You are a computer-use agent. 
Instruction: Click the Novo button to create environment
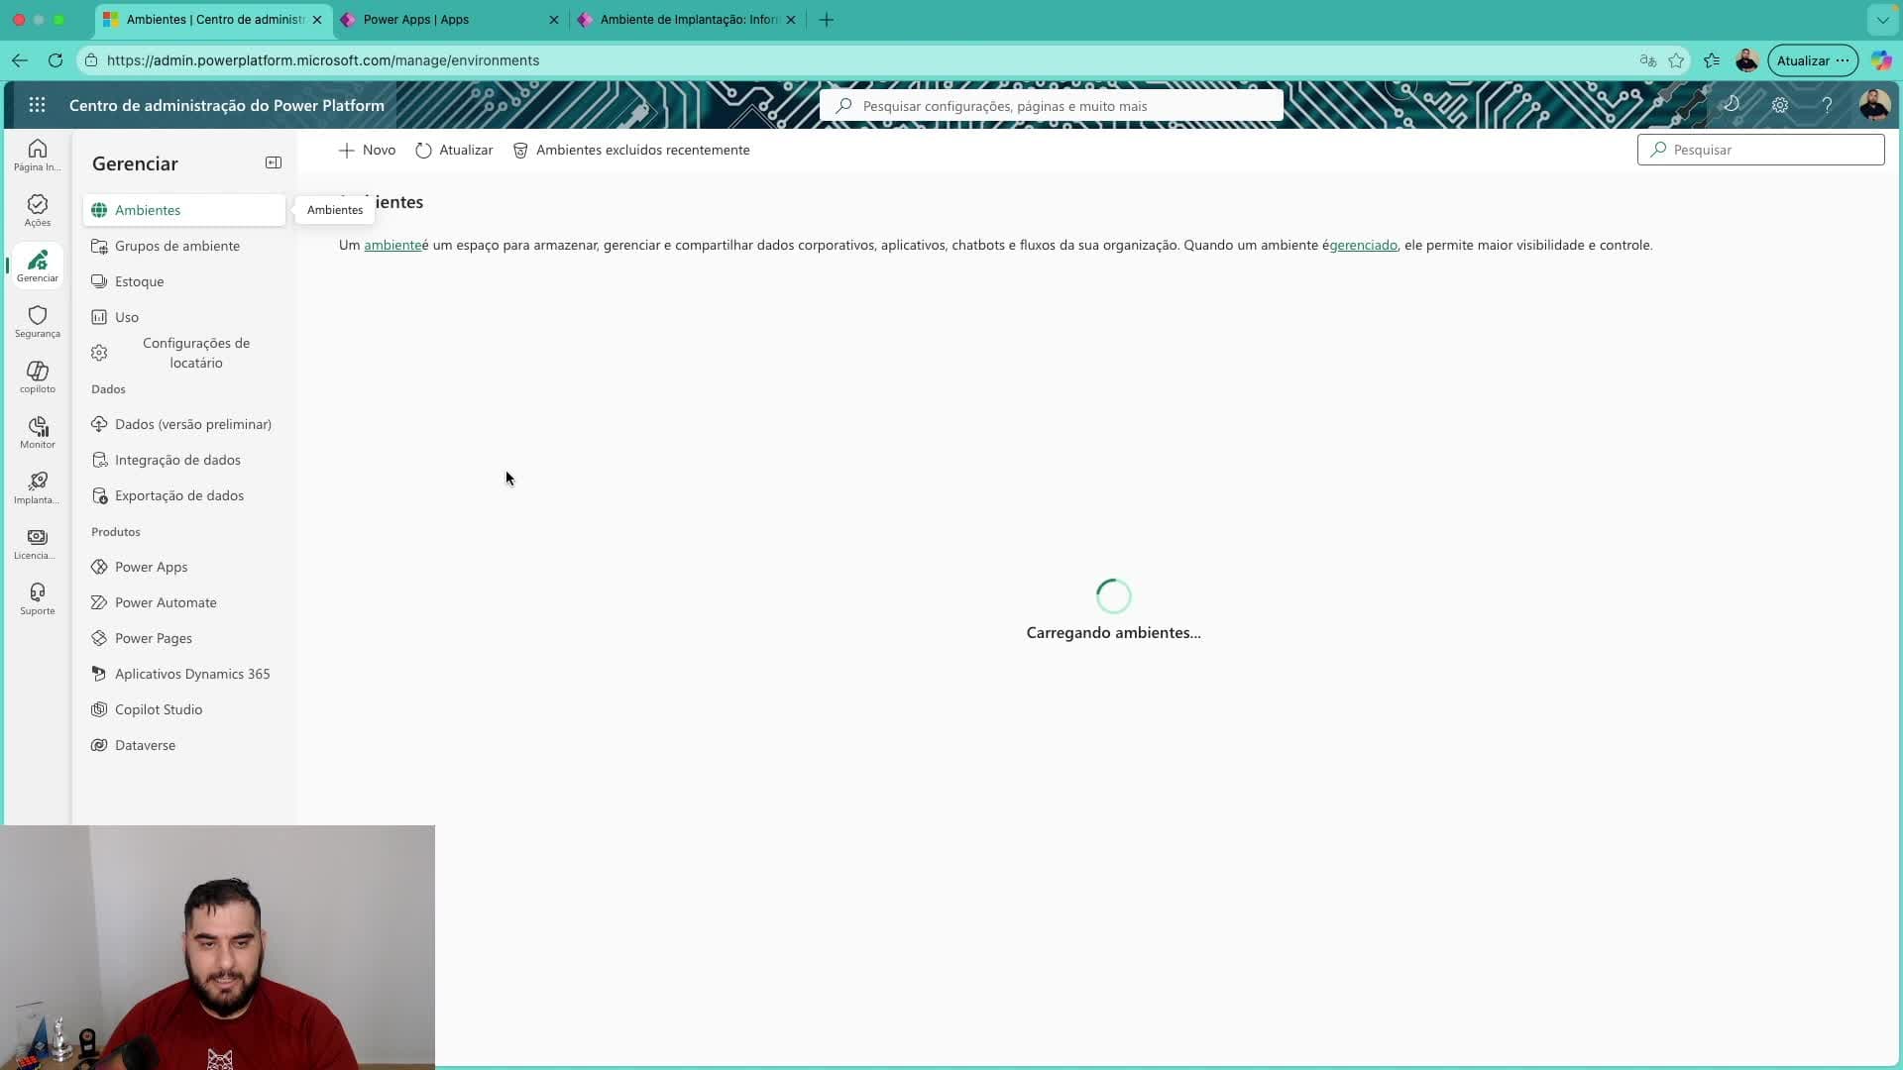tap(367, 151)
